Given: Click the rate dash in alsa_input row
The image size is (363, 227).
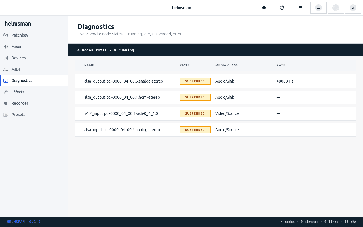Looking at the screenshot, I should click(278, 130).
